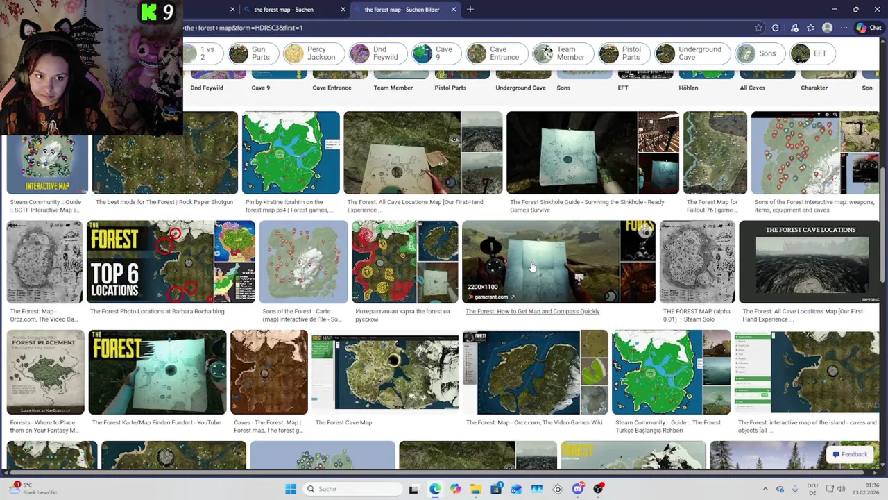Open Copilot Chat button
888x500 pixels.
point(869,28)
